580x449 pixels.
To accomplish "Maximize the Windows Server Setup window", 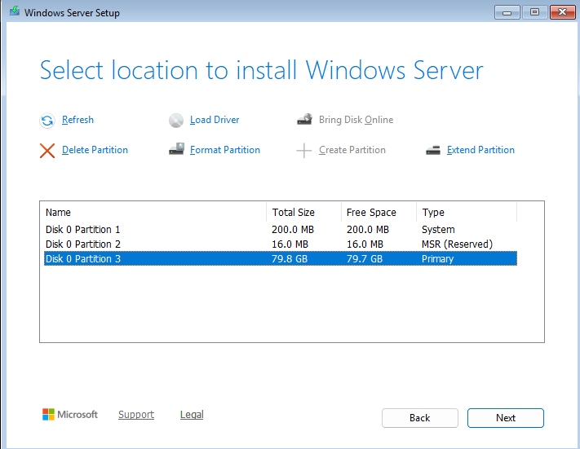I will [x=534, y=12].
